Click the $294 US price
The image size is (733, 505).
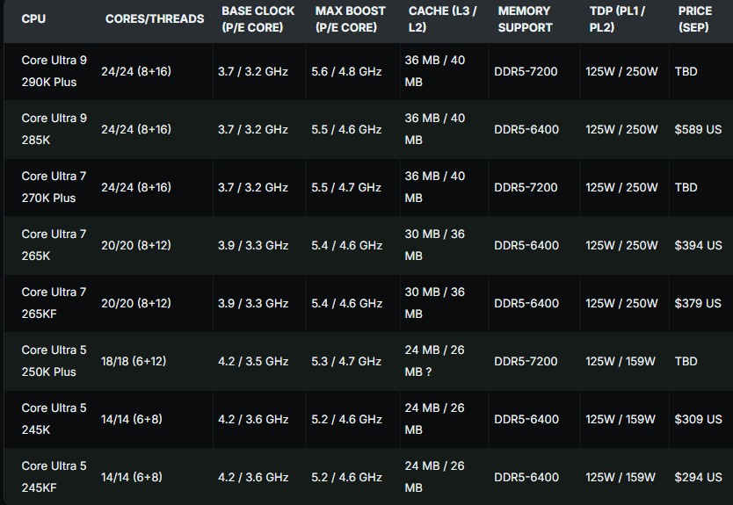pyautogui.click(x=698, y=477)
